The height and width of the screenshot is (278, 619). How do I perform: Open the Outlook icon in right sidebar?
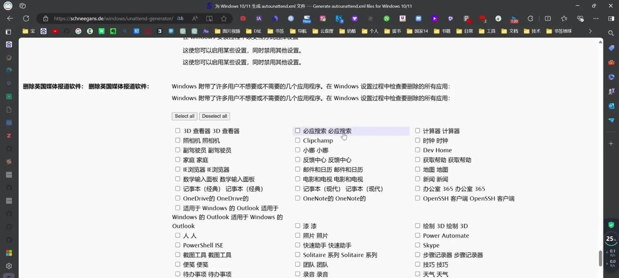tap(611, 106)
